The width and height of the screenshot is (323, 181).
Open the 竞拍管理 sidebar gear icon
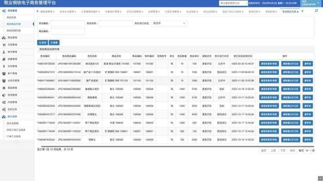pos(4,11)
